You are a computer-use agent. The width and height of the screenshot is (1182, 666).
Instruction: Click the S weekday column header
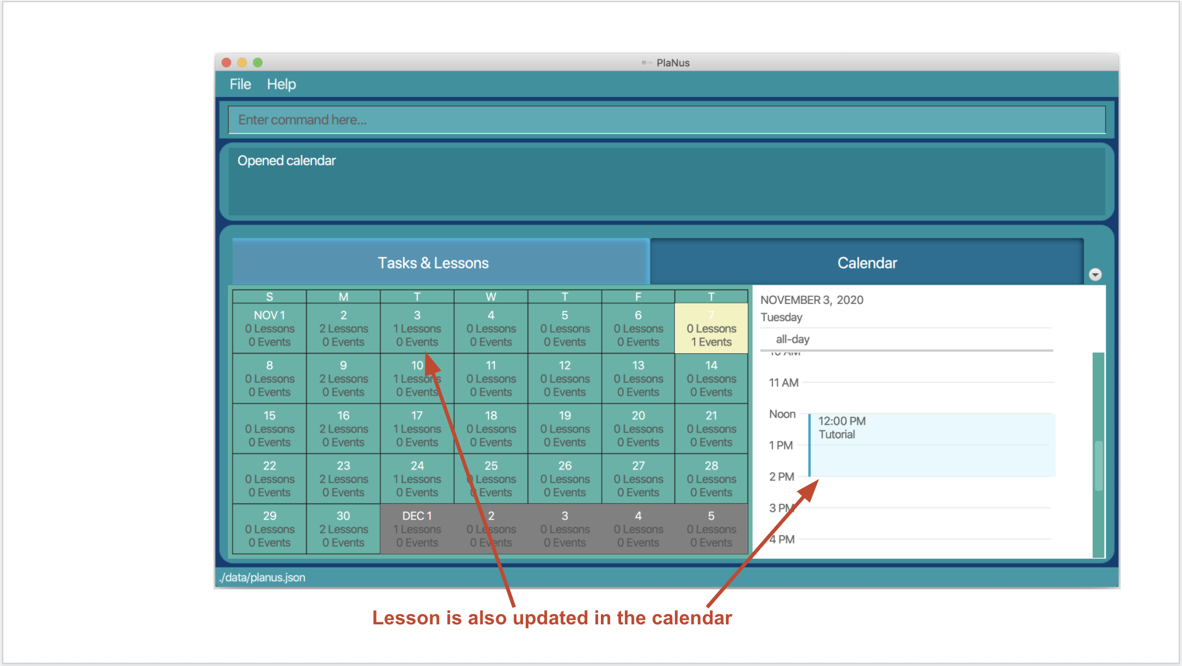(270, 296)
